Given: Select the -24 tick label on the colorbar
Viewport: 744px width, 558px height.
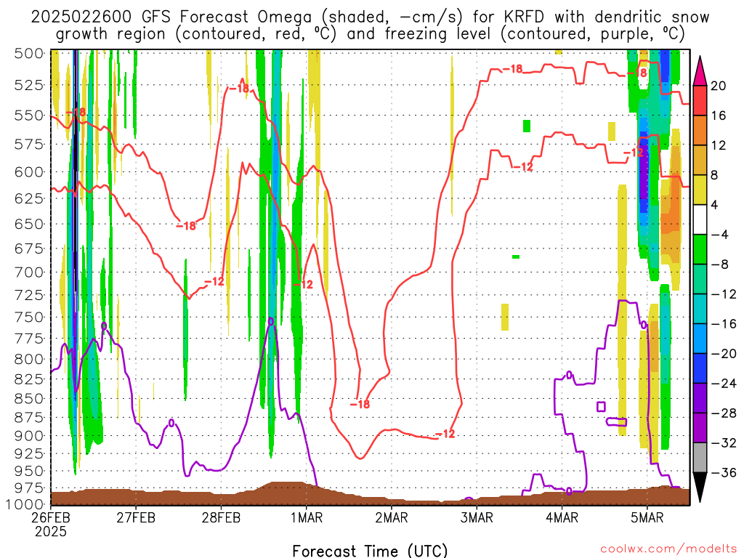Looking at the screenshot, I should [x=724, y=384].
